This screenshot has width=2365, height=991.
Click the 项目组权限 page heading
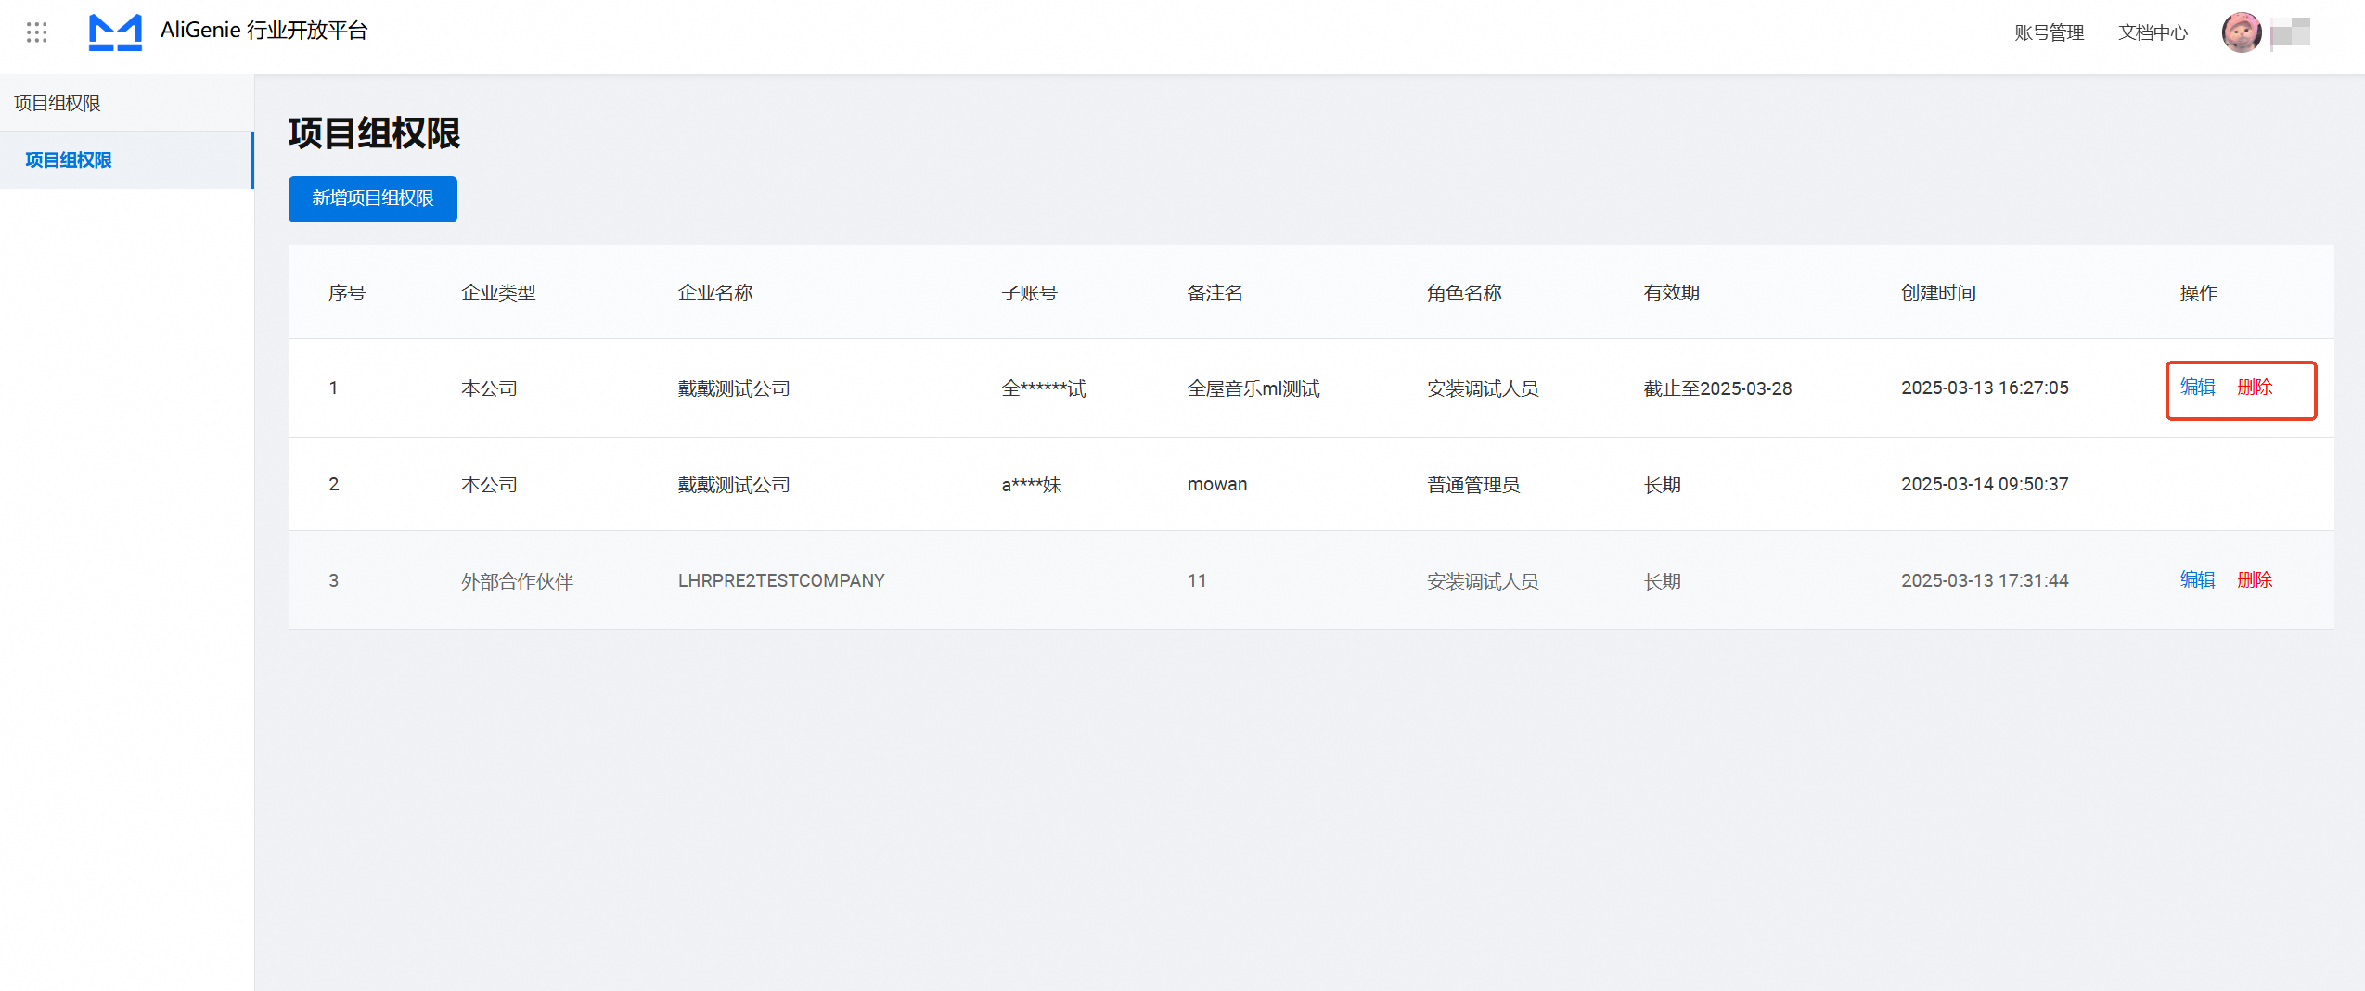click(374, 133)
